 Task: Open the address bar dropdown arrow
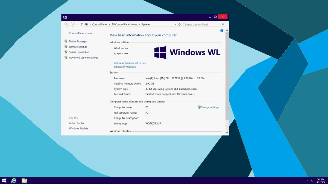click(x=175, y=24)
